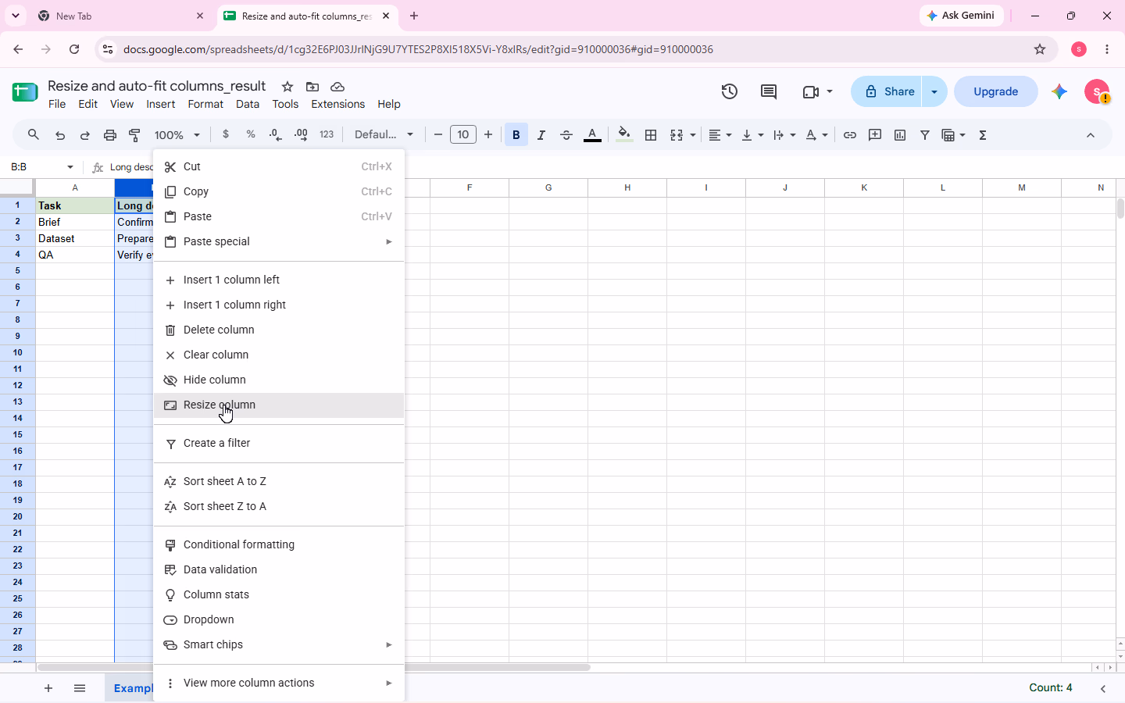Open the Share options dropdown arrow

(x=934, y=91)
